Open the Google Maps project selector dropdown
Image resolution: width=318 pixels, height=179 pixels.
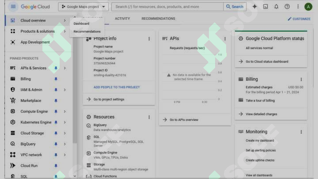pos(83,7)
